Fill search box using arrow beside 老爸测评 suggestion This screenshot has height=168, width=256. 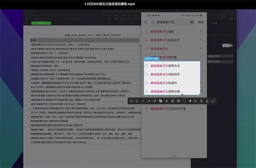click(x=201, y=40)
